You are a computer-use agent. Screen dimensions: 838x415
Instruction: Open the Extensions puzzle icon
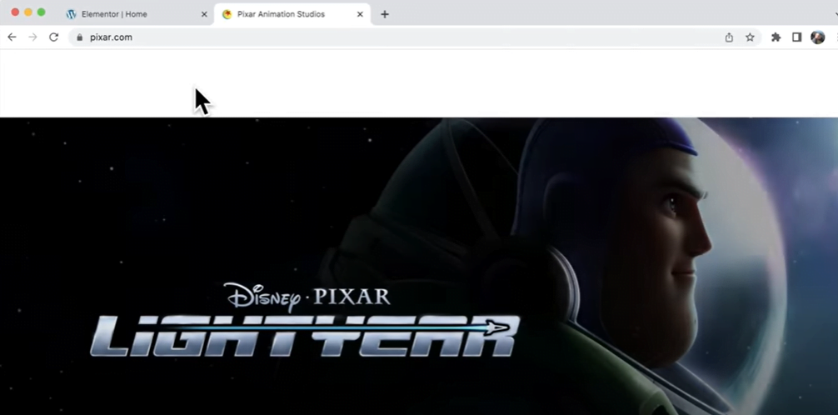(x=776, y=37)
